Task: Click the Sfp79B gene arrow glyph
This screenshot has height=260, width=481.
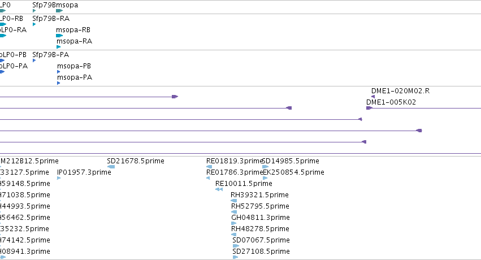Action: click(34, 11)
